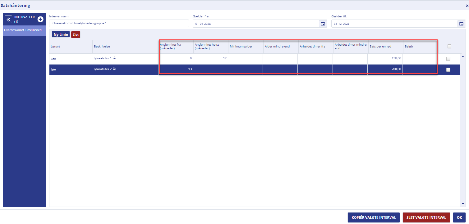Sort by Lønart column header
The image size is (469, 224).
[71, 47]
